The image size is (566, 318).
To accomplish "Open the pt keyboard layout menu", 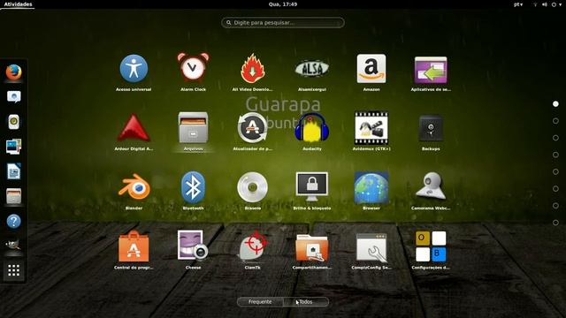I will [518, 4].
